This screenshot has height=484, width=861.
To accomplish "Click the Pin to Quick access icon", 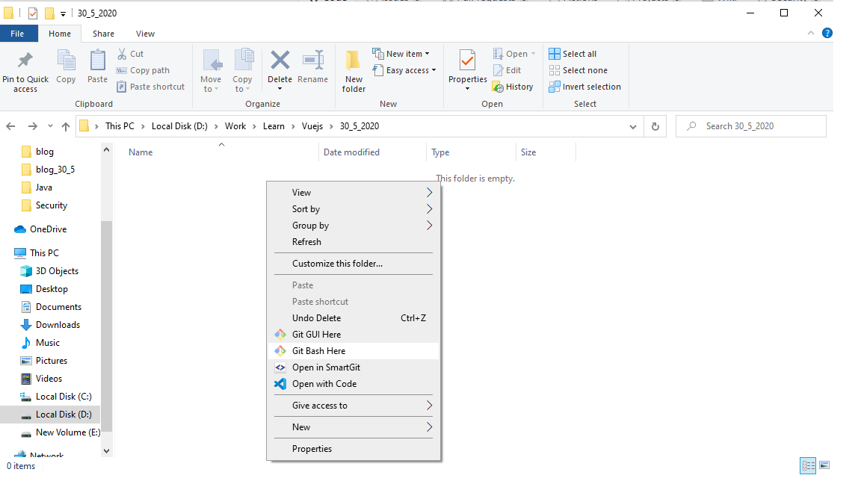I will (x=25, y=61).
